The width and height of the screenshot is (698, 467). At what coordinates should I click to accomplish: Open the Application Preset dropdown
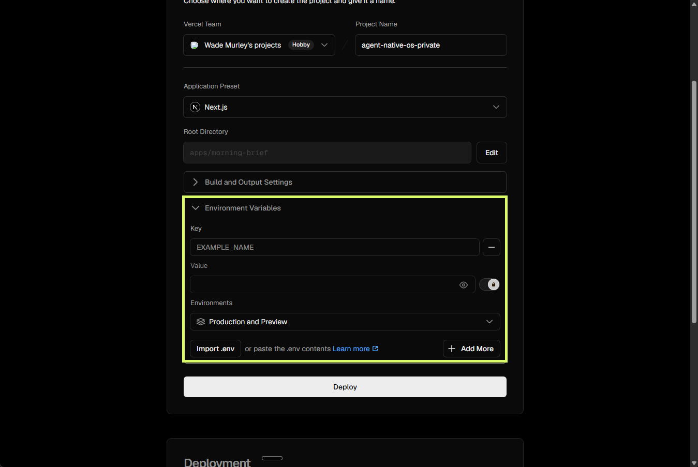tap(345, 107)
